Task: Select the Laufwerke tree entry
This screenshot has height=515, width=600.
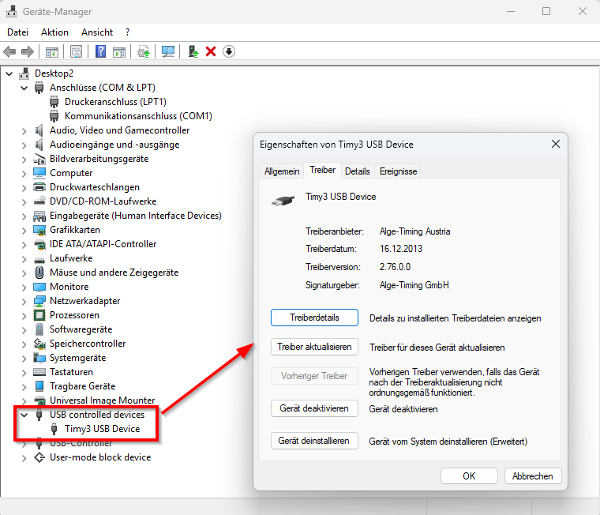Action: 71,258
